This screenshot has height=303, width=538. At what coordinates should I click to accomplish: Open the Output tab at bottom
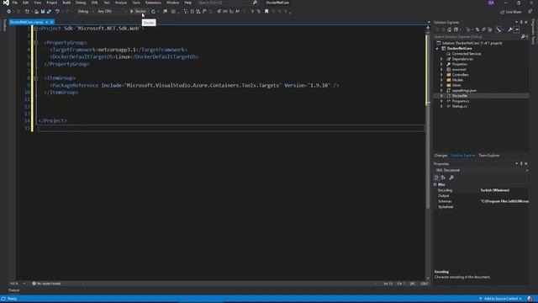(13, 290)
